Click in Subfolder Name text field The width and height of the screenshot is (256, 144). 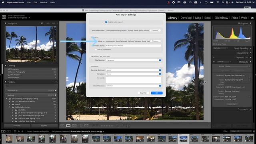(x=133, y=46)
